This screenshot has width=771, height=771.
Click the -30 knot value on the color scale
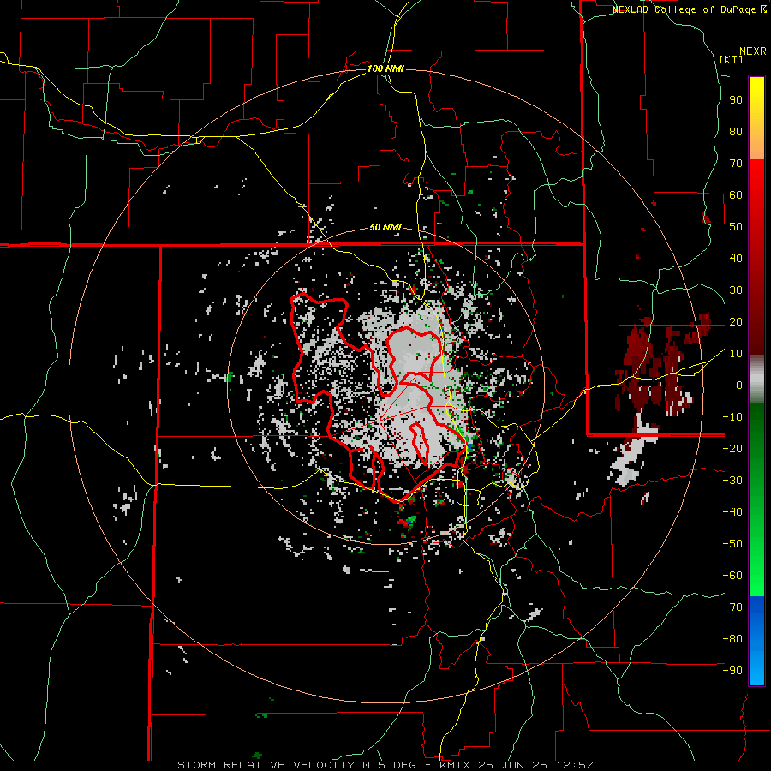click(732, 481)
